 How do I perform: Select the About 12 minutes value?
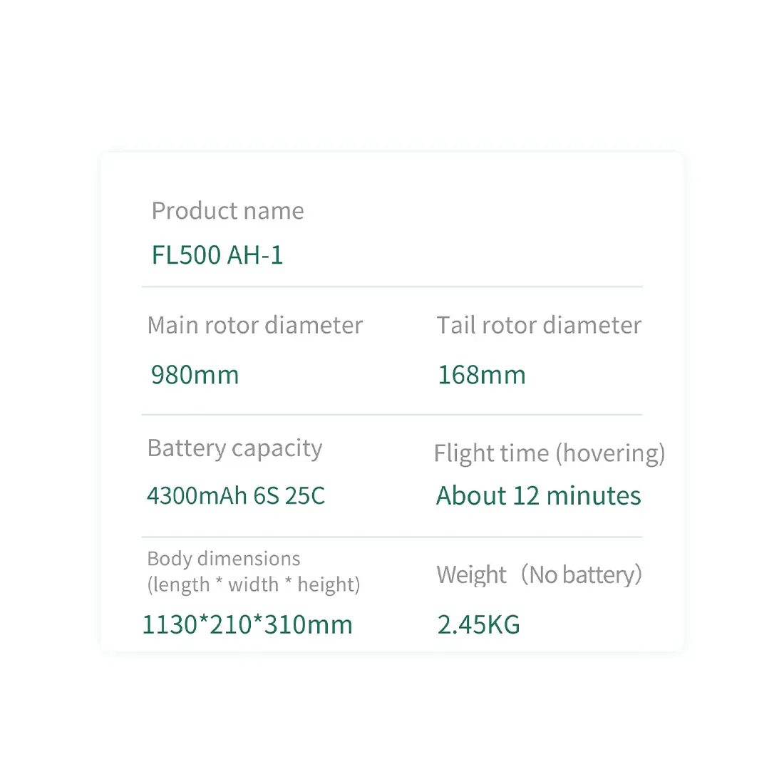539,495
